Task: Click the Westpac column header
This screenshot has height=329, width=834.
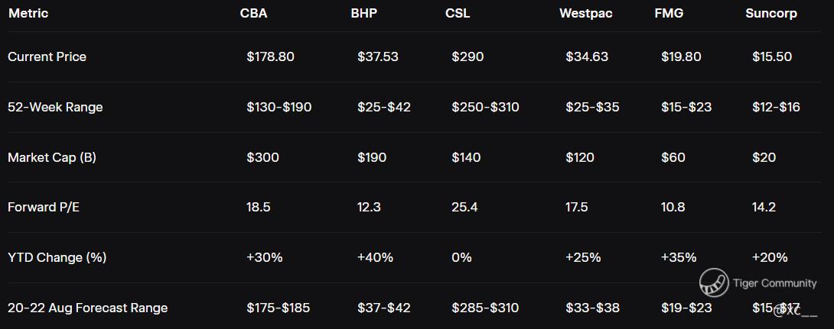Action: coord(585,13)
